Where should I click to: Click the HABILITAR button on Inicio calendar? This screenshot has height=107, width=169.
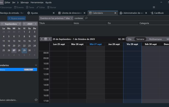coord(28,70)
